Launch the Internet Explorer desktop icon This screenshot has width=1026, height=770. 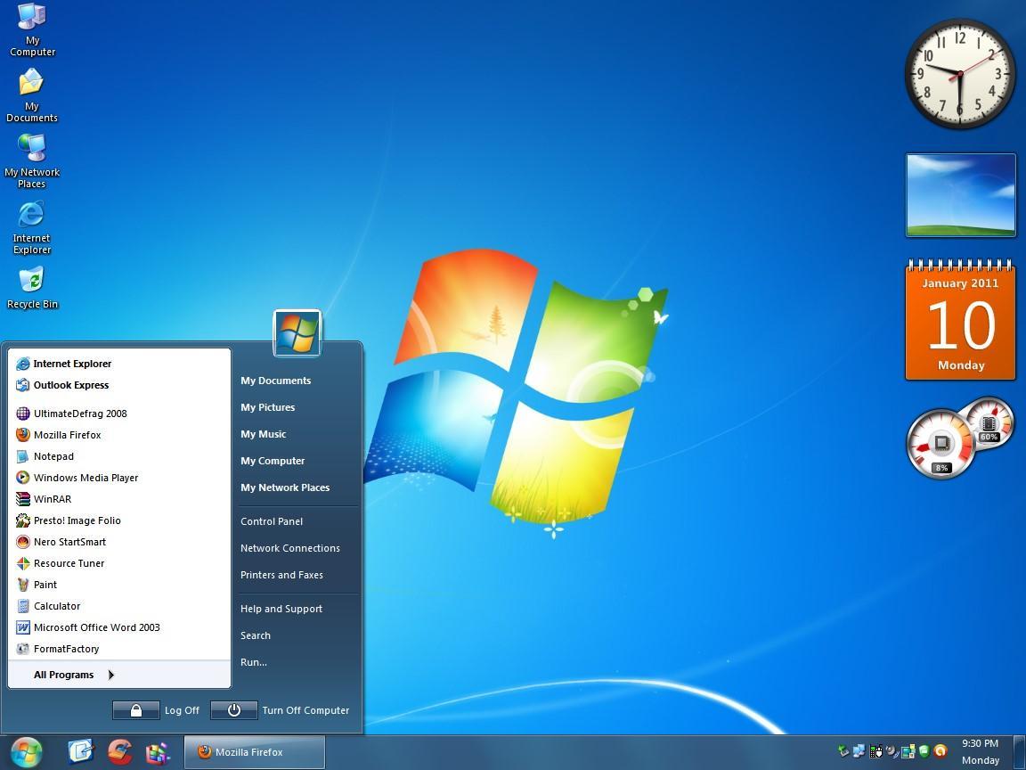(31, 215)
